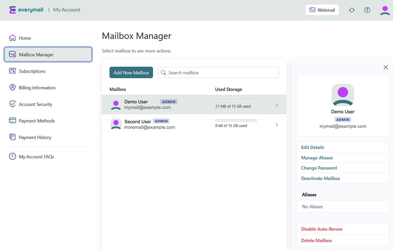Click the Used Storage column header
The height and width of the screenshot is (250, 393).
229,89
